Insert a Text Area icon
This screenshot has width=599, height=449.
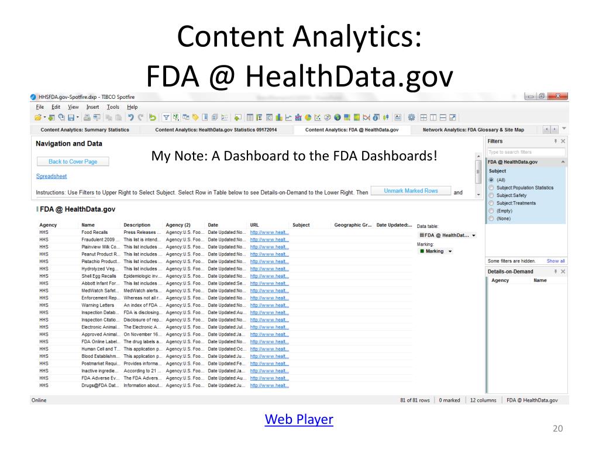click(398, 118)
